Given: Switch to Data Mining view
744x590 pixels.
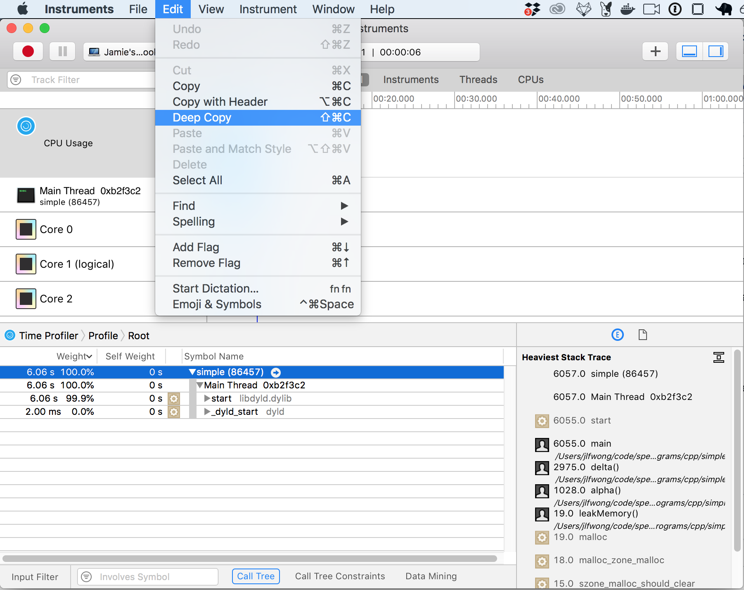Looking at the screenshot, I should point(431,576).
